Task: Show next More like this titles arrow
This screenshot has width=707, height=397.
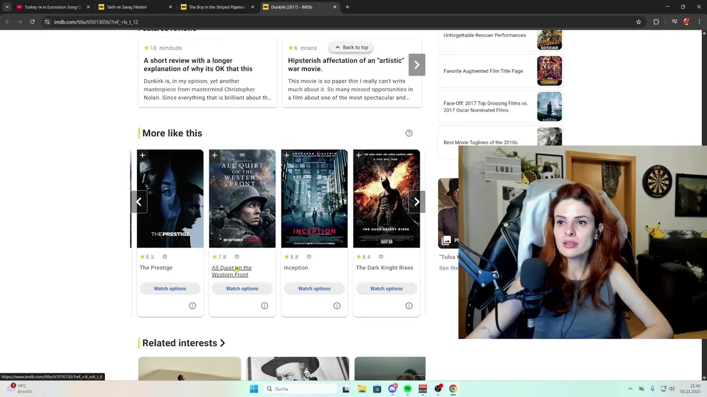Action: (x=417, y=202)
